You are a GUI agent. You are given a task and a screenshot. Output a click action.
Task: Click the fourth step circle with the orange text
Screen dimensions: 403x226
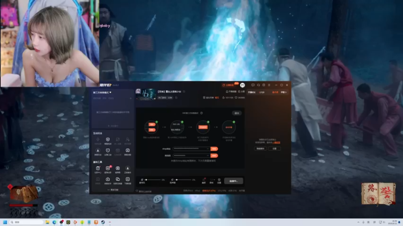[229, 127]
